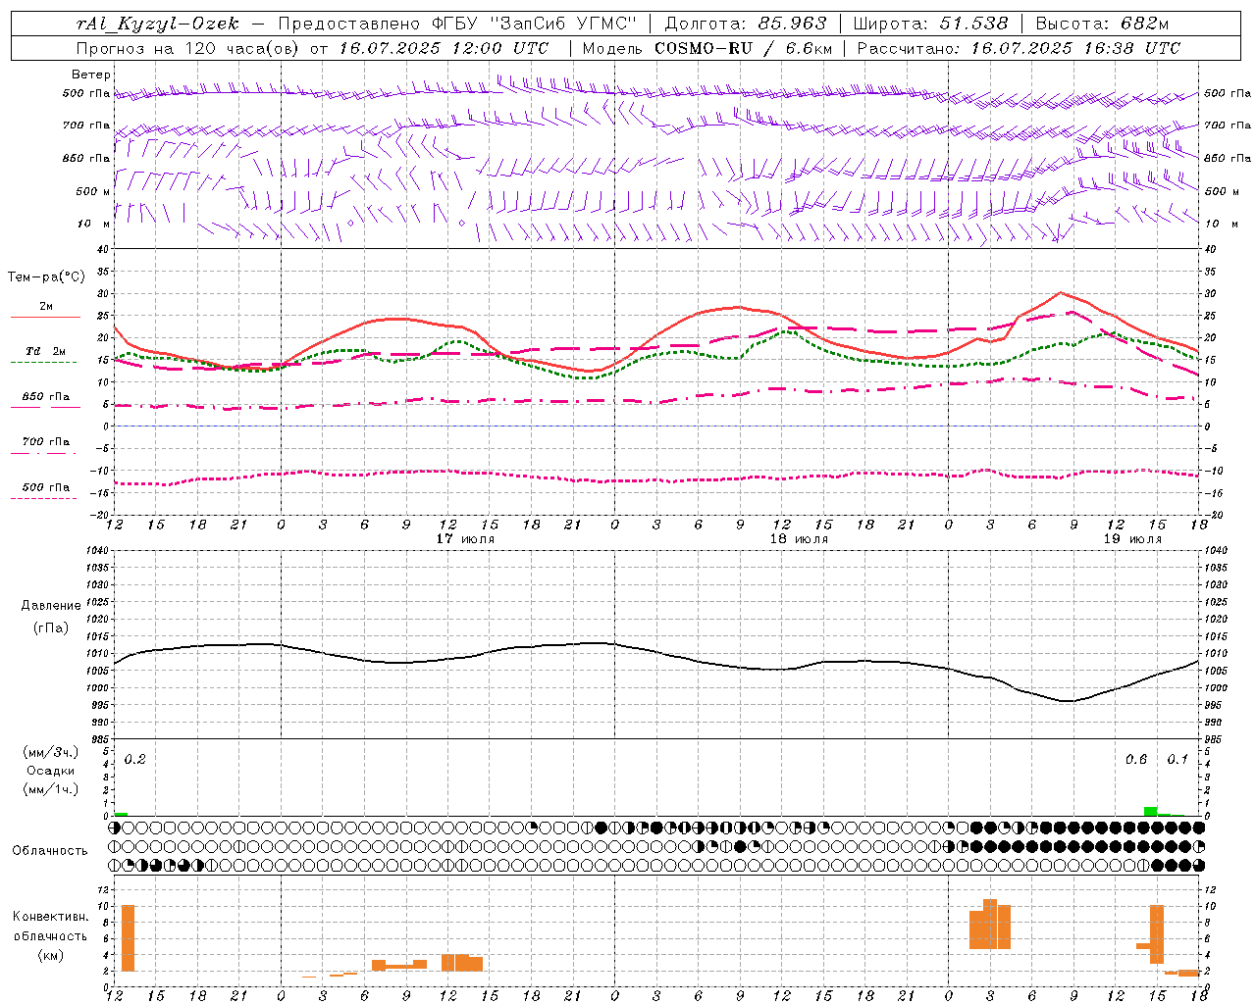Click the 850 гПа temperature legend entry
The width and height of the screenshot is (1256, 1004).
(45, 397)
